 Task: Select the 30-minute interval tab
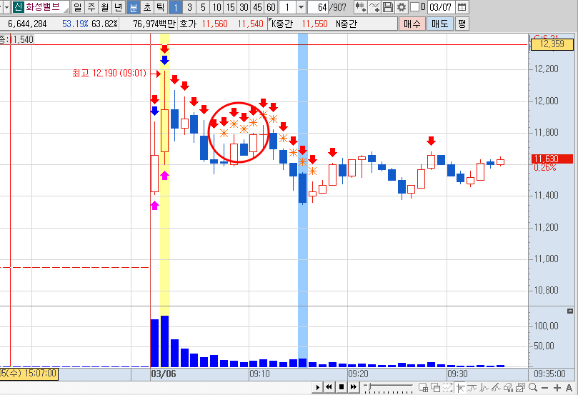pyautogui.click(x=244, y=7)
